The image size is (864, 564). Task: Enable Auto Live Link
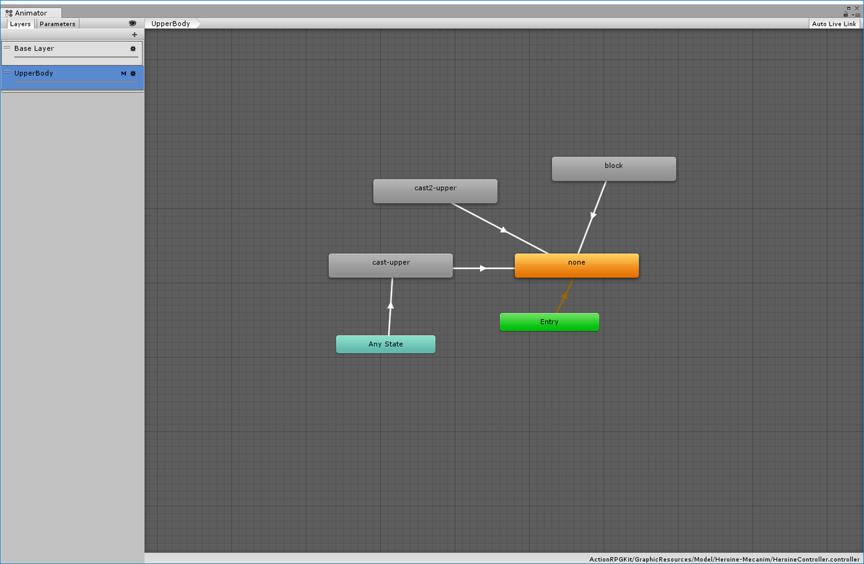tap(834, 23)
